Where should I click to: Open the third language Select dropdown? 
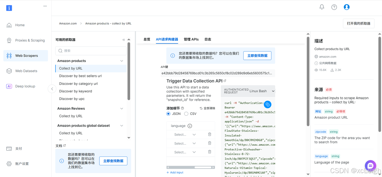tap(185, 152)
